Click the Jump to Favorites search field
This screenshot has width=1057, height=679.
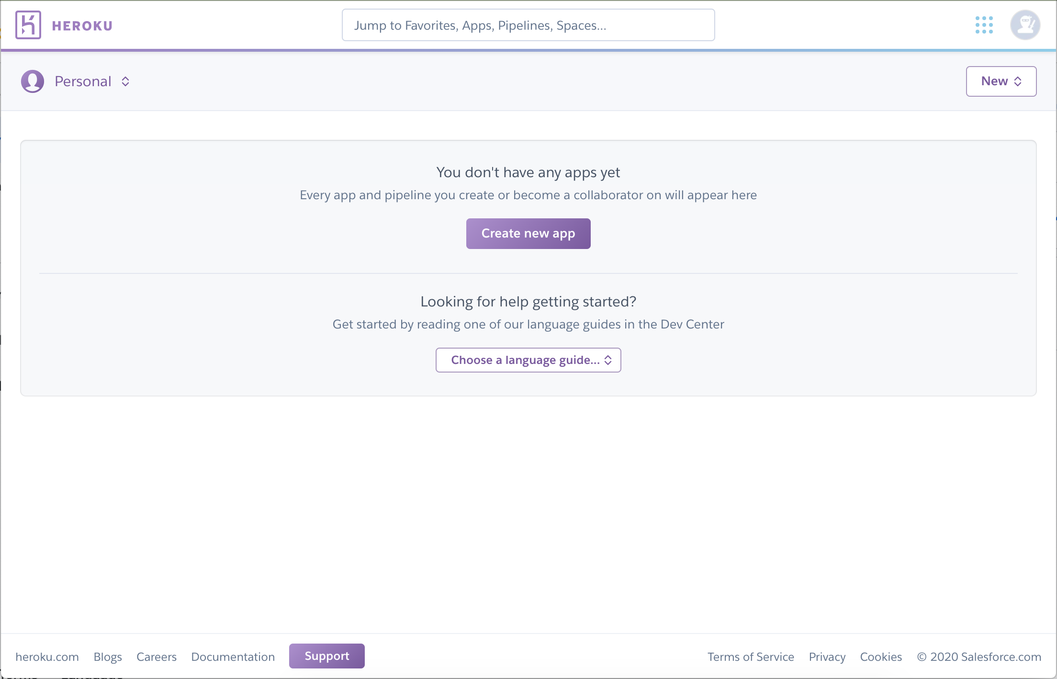tap(528, 25)
